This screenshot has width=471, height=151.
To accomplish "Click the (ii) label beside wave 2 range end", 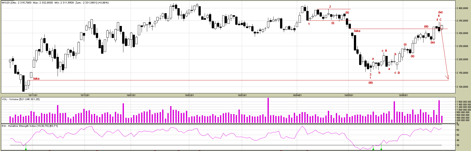I will pos(347,12).
